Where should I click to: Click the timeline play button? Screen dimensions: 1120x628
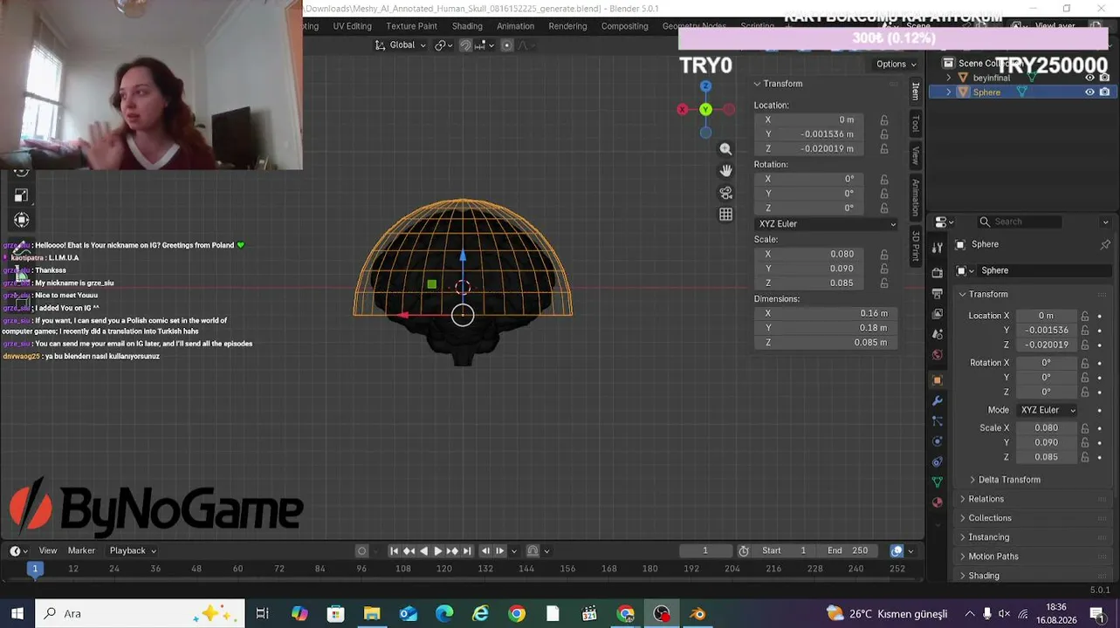[437, 550]
